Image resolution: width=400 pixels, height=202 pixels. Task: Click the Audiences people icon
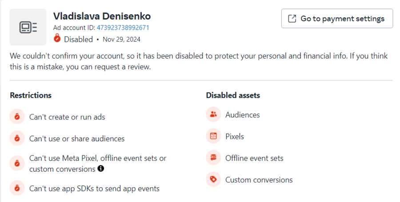pos(213,115)
